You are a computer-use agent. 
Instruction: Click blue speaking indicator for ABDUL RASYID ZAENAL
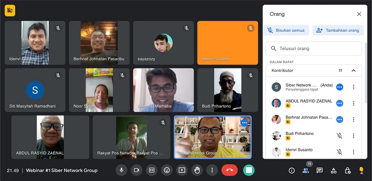pyautogui.click(x=340, y=103)
